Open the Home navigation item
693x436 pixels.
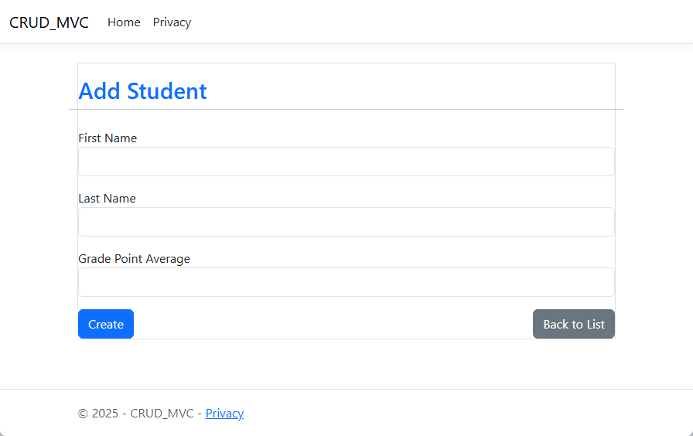click(x=124, y=22)
